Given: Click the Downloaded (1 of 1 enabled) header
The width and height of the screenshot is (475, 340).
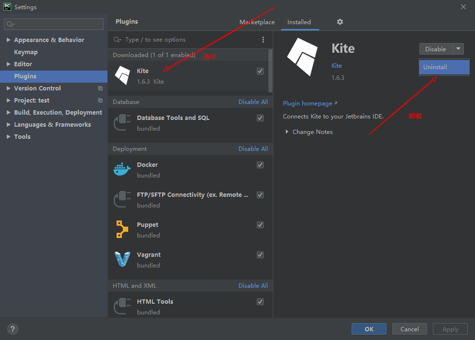Looking at the screenshot, I should [154, 55].
